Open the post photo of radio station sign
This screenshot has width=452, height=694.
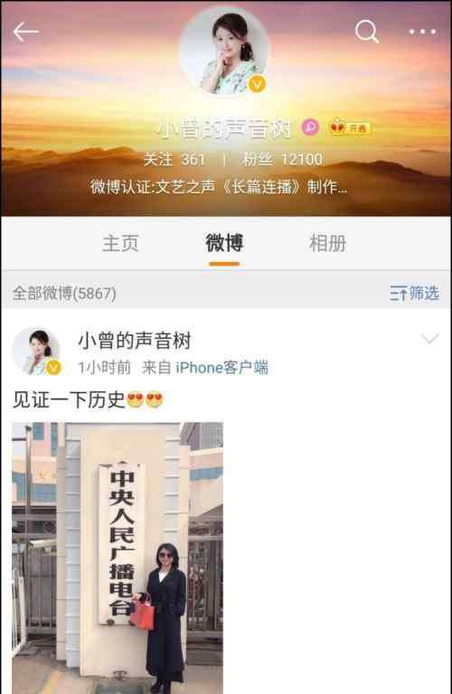point(118,558)
